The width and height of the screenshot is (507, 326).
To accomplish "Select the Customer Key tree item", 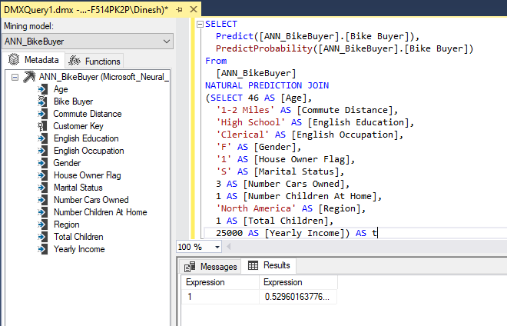I will point(78,126).
